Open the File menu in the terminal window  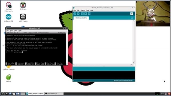[7, 31]
